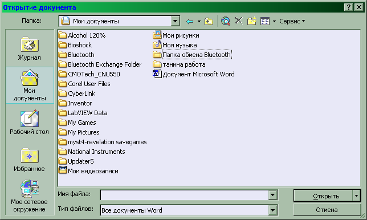Select myst4-revelation savegames folder

pos(103,142)
